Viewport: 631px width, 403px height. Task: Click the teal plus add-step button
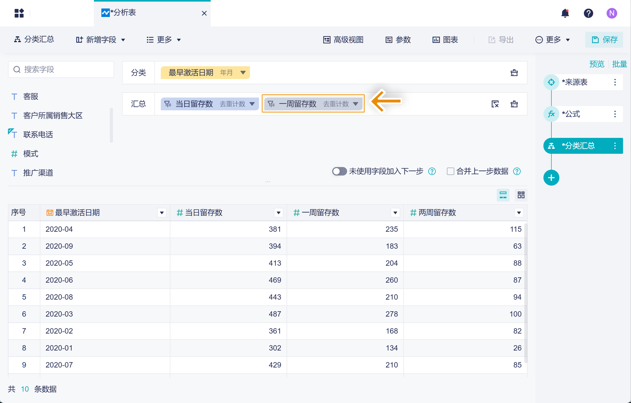tap(551, 178)
